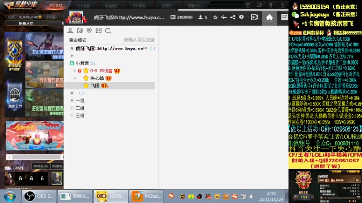The image size is (362, 203).
Task: Open the user list icon above the channel tree
Action: 71,31
